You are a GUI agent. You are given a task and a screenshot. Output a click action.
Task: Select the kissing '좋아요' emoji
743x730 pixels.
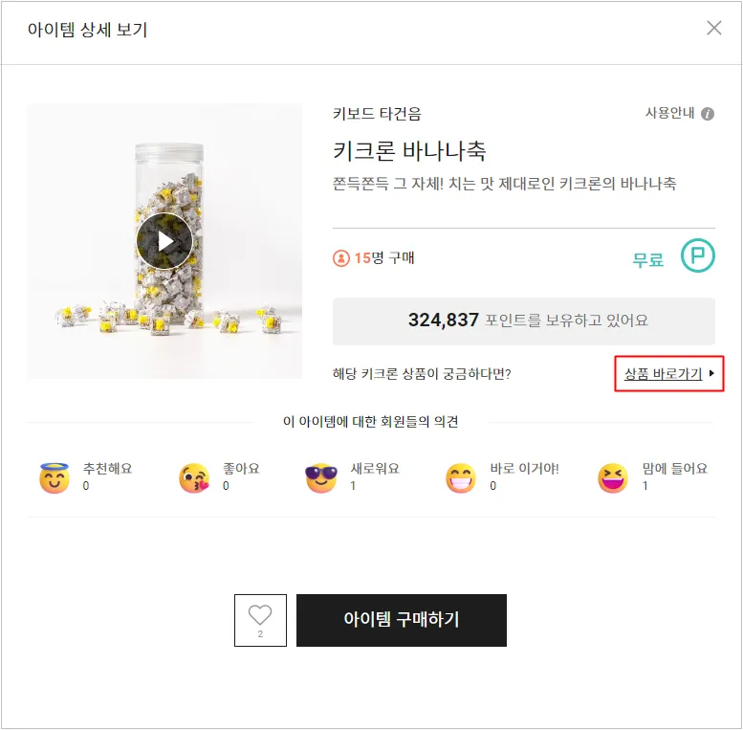[x=194, y=477]
